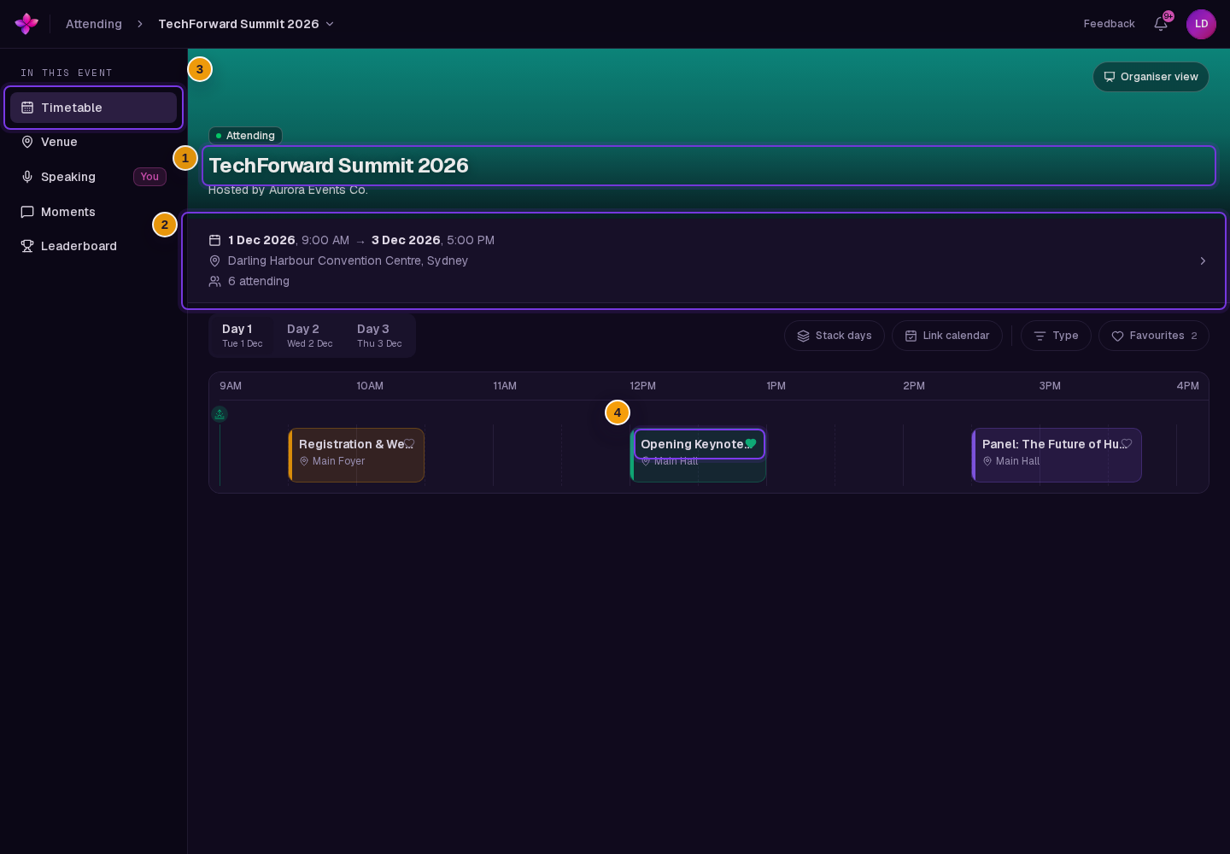Click the green marker icon under 9AM

[220, 414]
